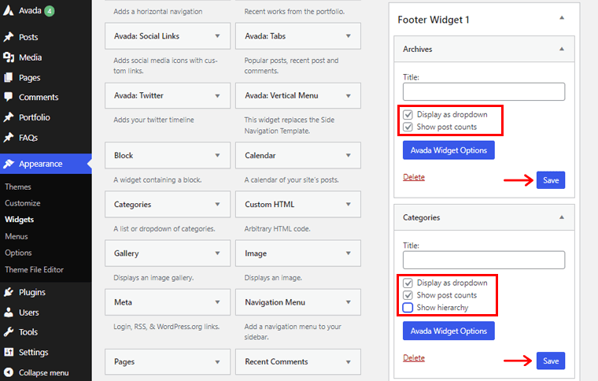Click the Pages icon in sidebar
Image resolution: width=598 pixels, height=381 pixels.
click(x=9, y=77)
